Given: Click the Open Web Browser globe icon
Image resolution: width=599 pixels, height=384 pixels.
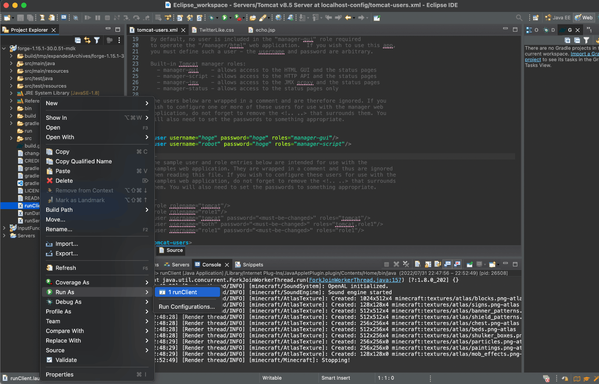Looking at the screenshot, I should [279, 18].
